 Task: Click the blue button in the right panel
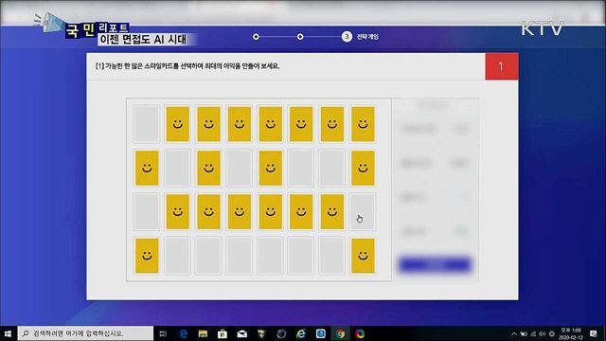coord(435,264)
